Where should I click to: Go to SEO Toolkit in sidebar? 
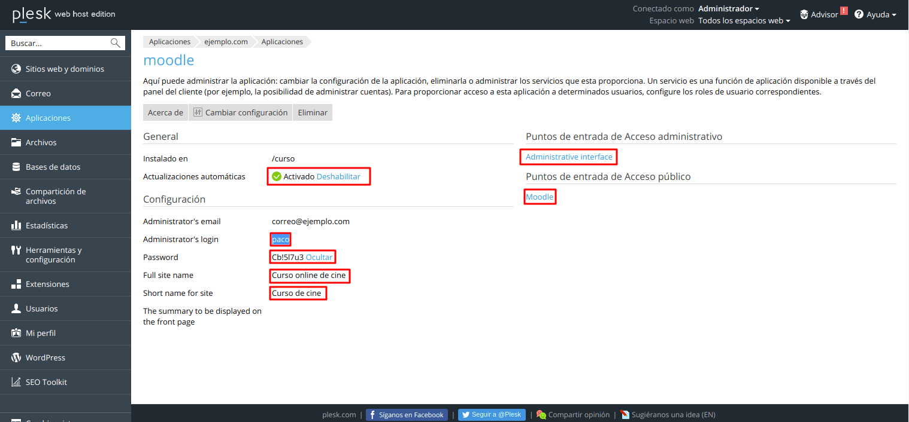point(65,382)
